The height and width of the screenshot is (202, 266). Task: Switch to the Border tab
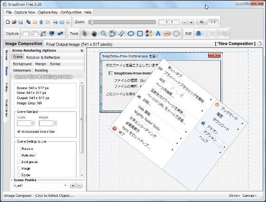click(55, 64)
